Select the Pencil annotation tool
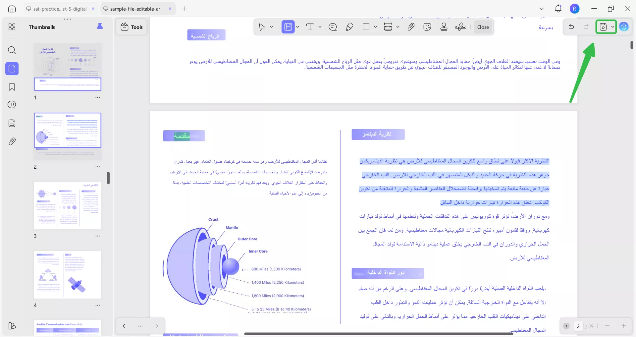 point(349,27)
